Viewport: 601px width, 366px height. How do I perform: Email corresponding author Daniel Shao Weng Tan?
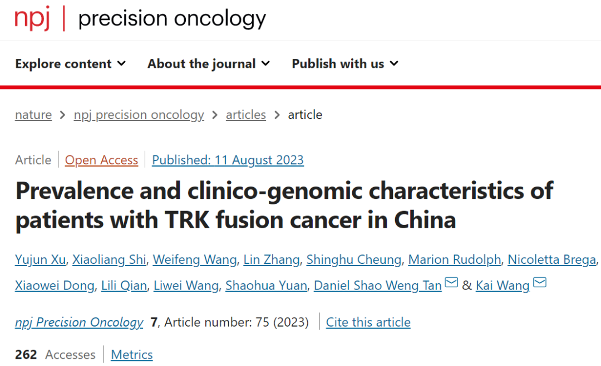pos(451,283)
